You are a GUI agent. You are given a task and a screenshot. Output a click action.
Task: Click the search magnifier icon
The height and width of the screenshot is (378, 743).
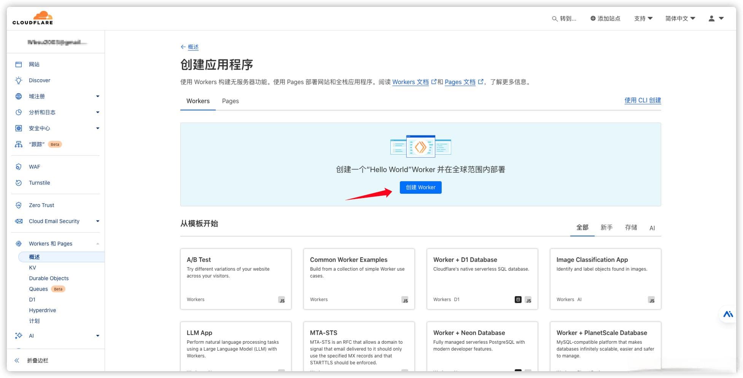click(x=555, y=19)
